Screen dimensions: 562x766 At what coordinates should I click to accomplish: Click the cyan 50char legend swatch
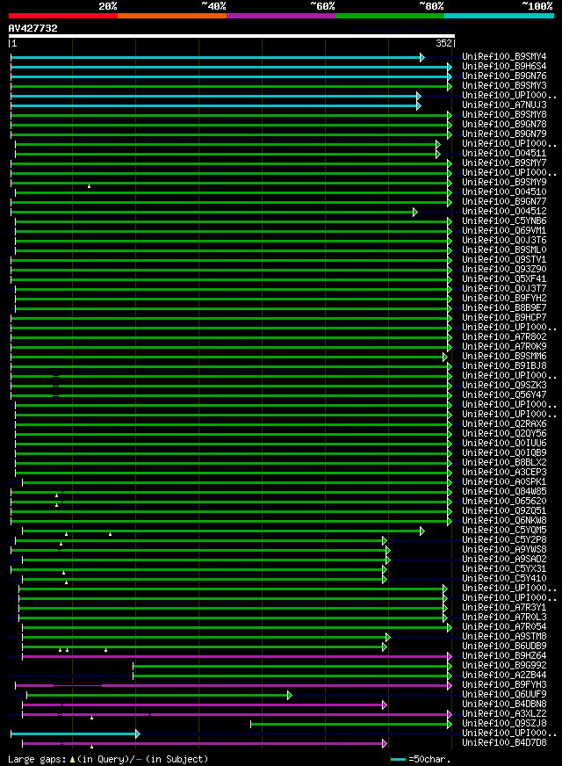[398, 760]
